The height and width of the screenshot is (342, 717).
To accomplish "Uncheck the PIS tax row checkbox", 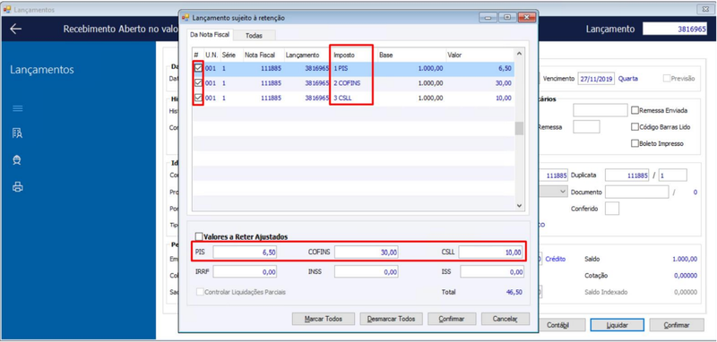I will [198, 68].
